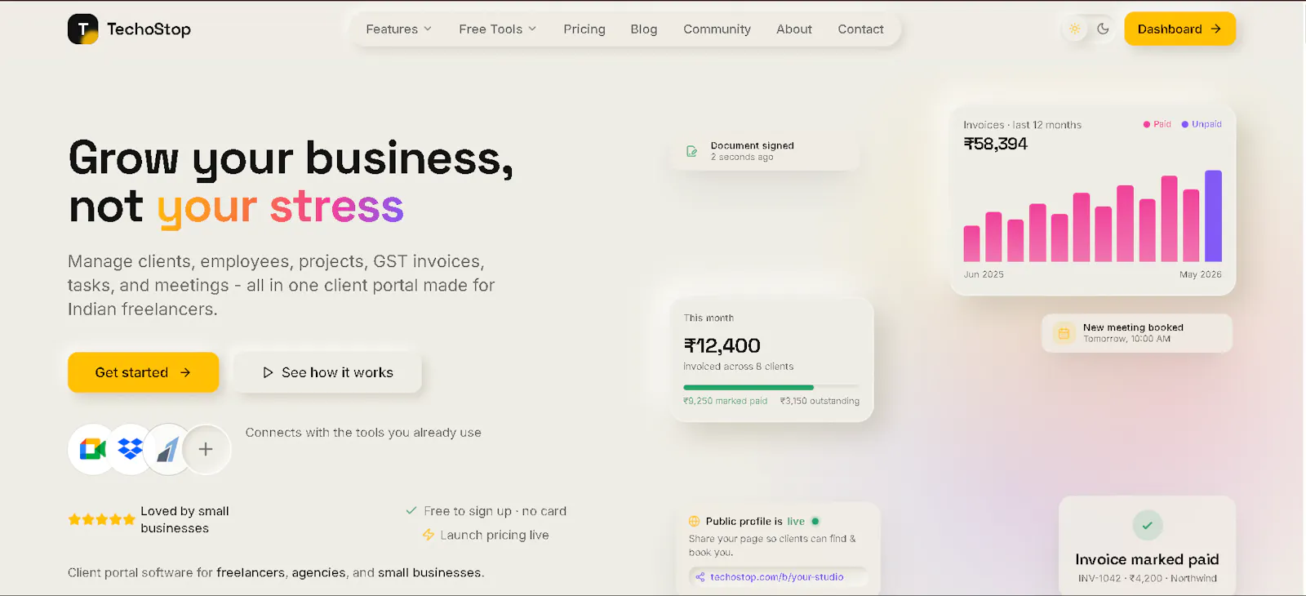Open the techostop.com/b/your-studio link
The image size is (1306, 596).
pyautogui.click(x=776, y=576)
